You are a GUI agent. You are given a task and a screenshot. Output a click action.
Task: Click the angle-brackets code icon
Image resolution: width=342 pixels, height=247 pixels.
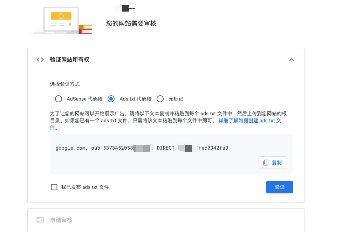tap(40, 60)
